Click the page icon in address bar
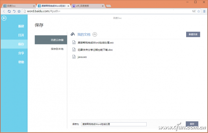This screenshot has height=133, width=208. [25, 11]
